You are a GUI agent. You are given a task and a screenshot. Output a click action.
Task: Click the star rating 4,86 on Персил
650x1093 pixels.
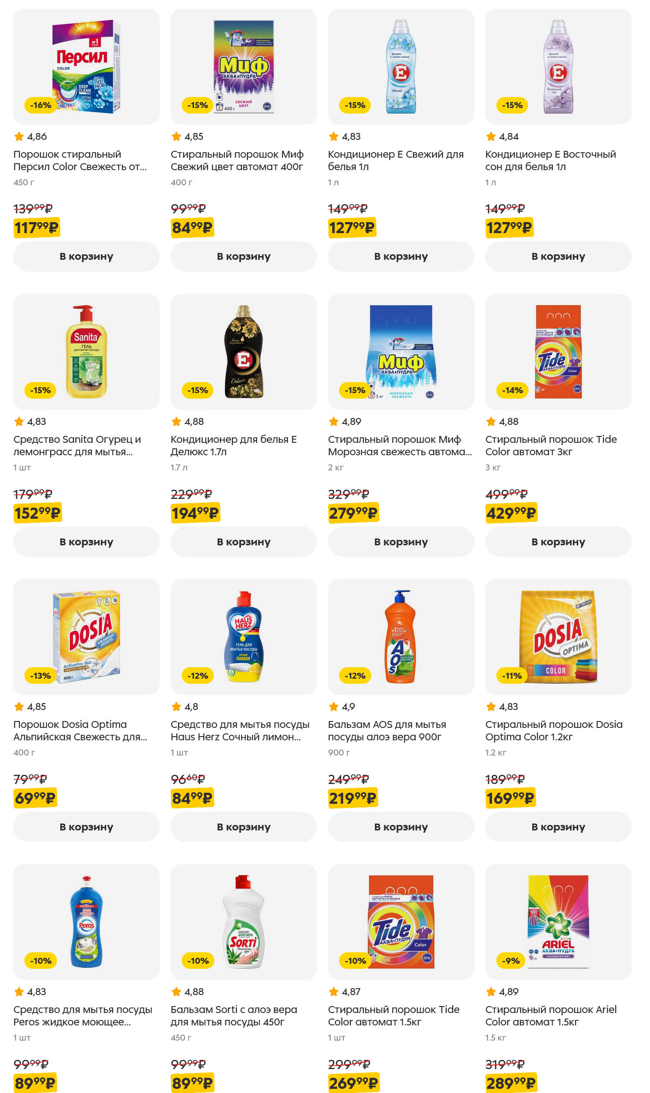pyautogui.click(x=31, y=137)
